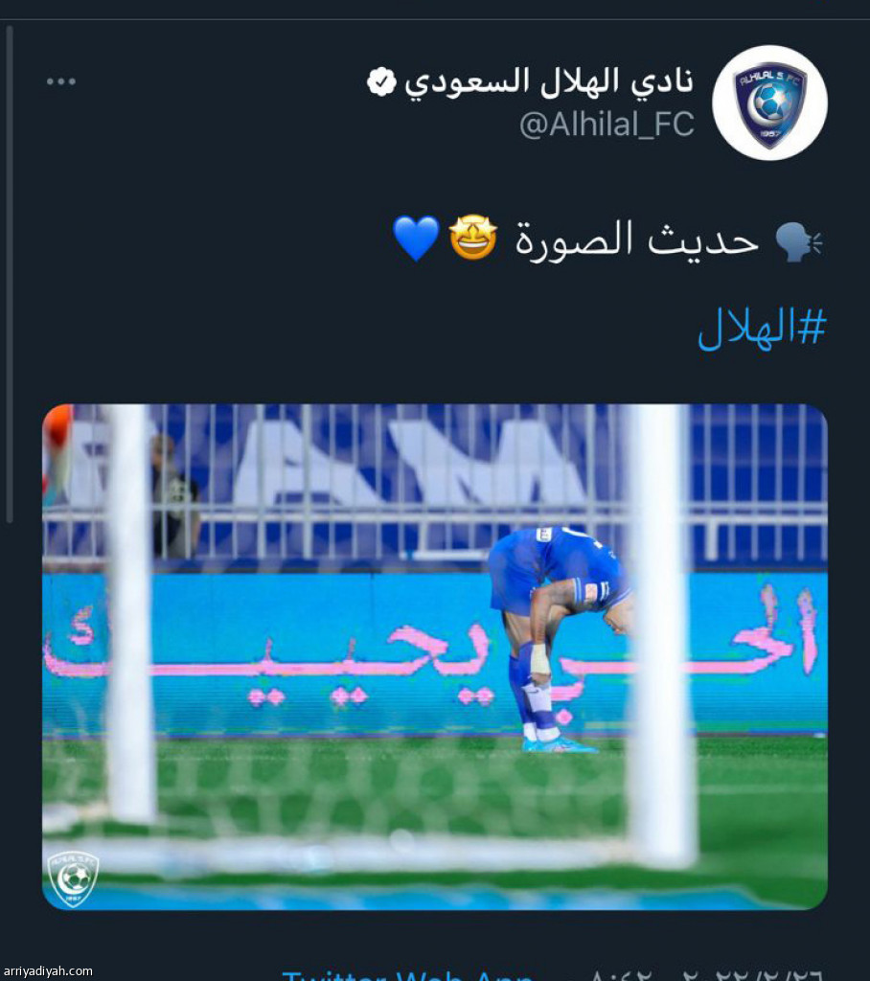This screenshot has width=870, height=981.
Task: Open the attached match photo
Action: point(435,657)
